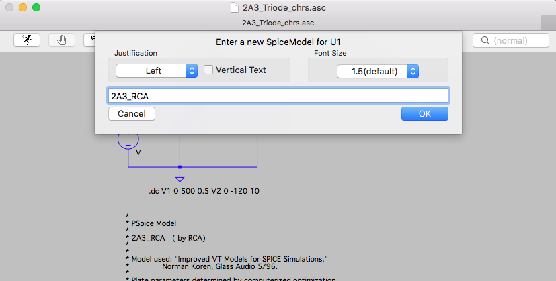Click the partially hidden third toolbar button
Screen dimensions: 556x281
click(x=89, y=40)
